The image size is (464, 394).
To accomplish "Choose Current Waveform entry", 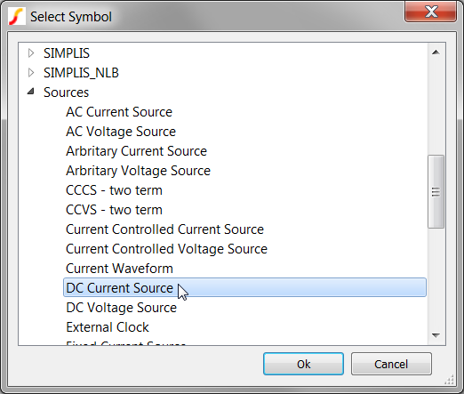I will pos(119,269).
